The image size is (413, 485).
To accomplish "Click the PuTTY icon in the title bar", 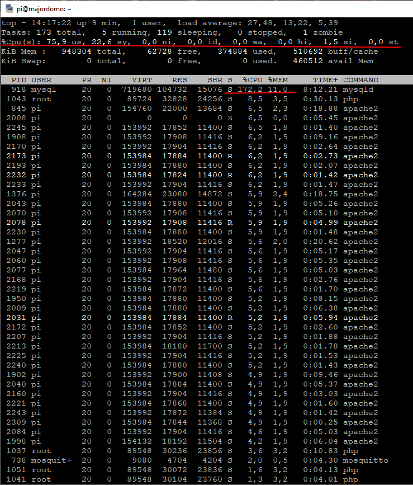I will click(10, 8).
